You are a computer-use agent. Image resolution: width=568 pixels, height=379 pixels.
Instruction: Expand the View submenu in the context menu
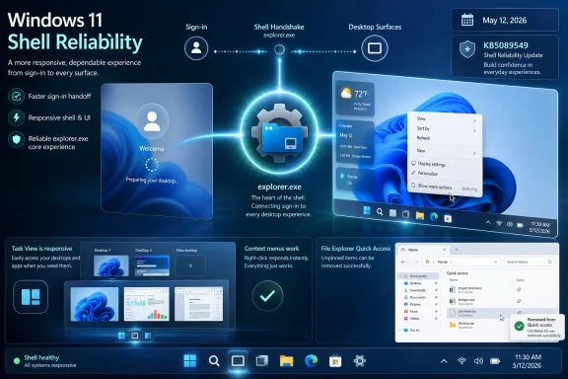coord(474,120)
